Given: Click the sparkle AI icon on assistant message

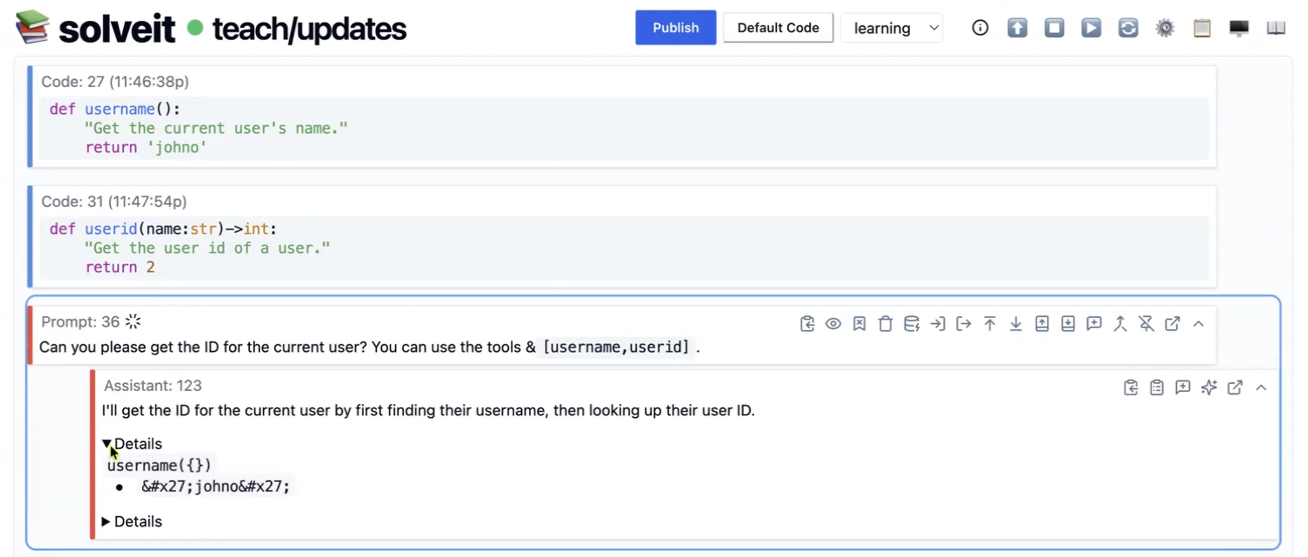Looking at the screenshot, I should [x=1208, y=388].
